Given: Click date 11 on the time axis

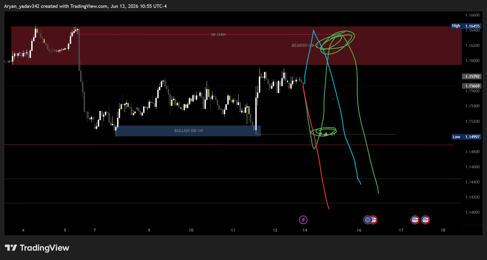Looking at the screenshot, I should [x=233, y=231].
